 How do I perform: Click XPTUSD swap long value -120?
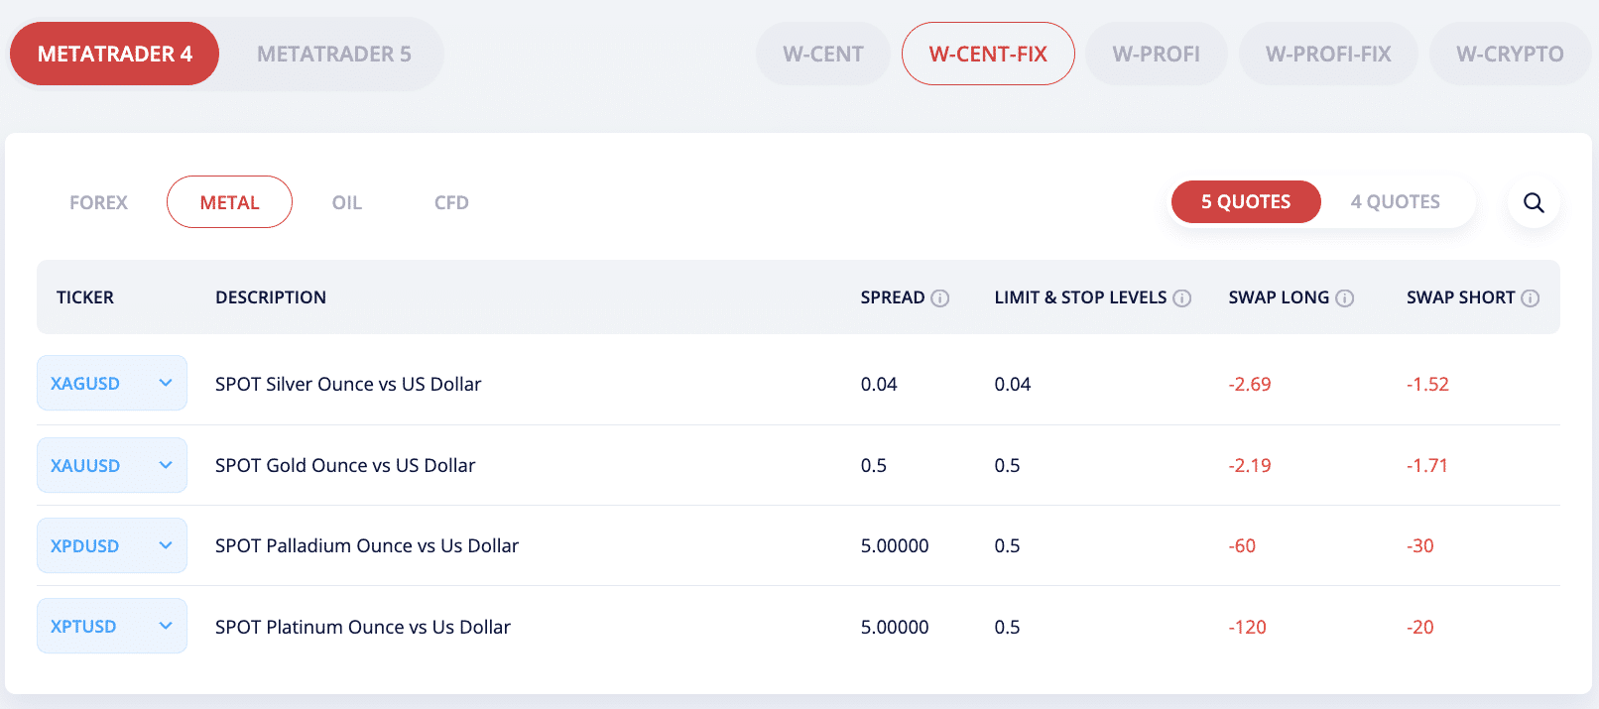[1248, 627]
